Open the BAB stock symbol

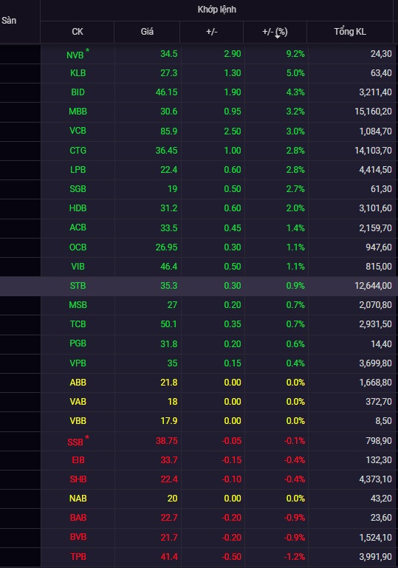point(78,518)
